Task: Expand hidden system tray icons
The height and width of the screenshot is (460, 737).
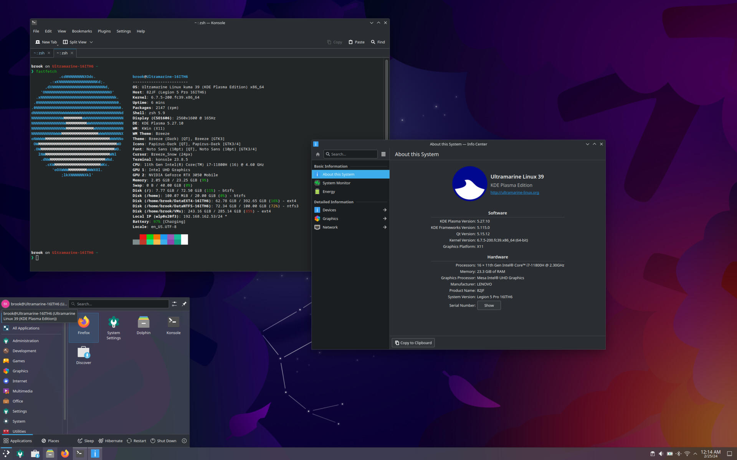Action: coord(695,454)
